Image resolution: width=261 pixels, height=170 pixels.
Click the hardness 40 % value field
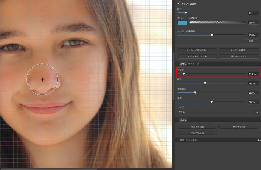click(x=253, y=83)
